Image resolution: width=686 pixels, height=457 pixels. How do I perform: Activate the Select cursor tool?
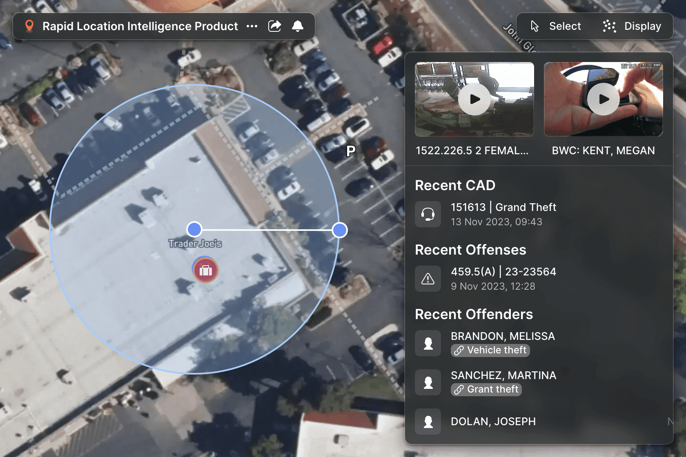[556, 26]
